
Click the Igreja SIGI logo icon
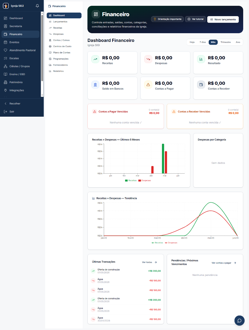6,6
